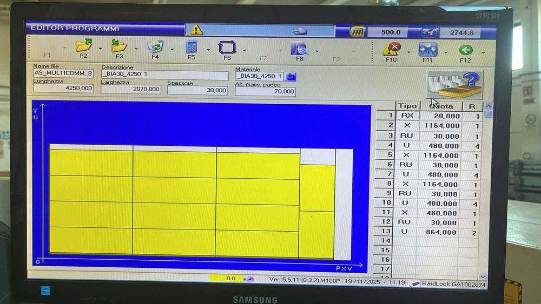Image resolution: width=541 pixels, height=304 pixels.
Task: Expand the dropdown arrow beside F11
Action: (x=445, y=53)
